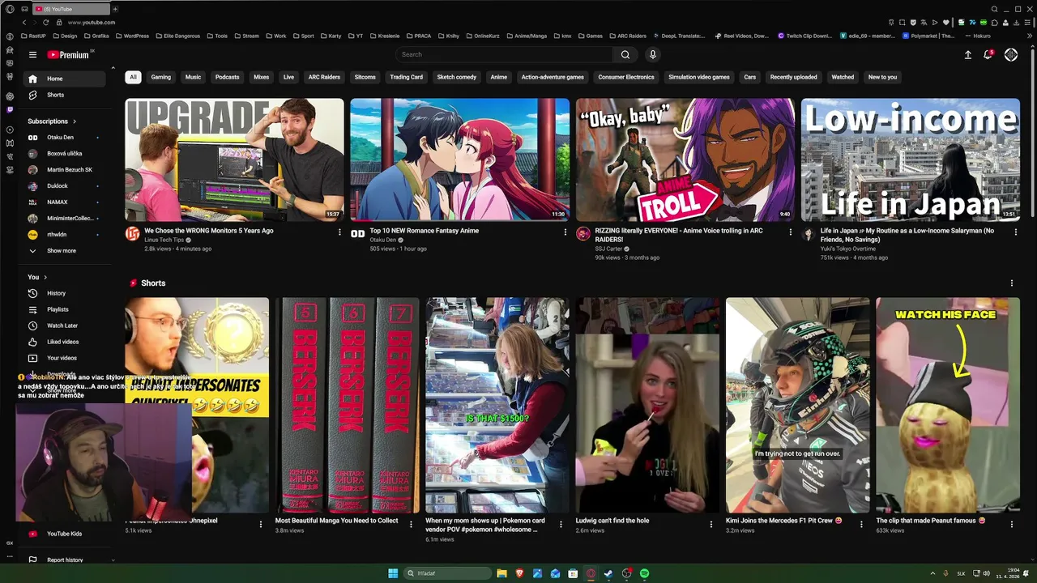The image size is (1037, 583).
Task: Click inside the YouTube search field
Action: coord(505,54)
